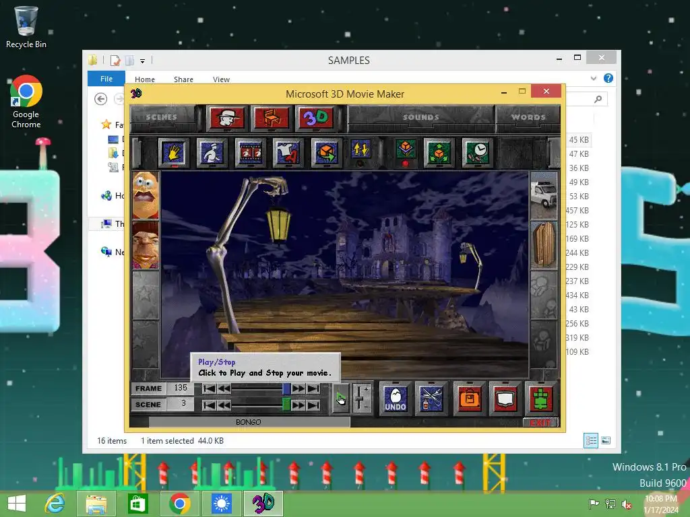Click the green scene slider handle
This screenshot has width=690, height=517.
[286, 405]
